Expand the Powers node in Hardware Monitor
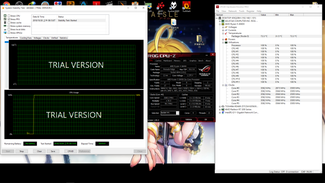This screenshot has width=325, height=183. click(223, 39)
